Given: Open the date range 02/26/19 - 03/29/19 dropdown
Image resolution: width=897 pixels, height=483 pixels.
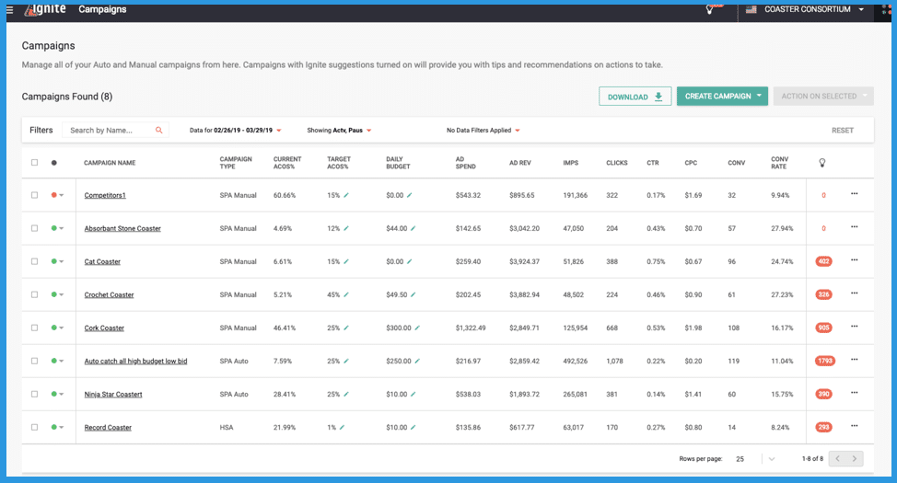Looking at the screenshot, I should (235, 131).
